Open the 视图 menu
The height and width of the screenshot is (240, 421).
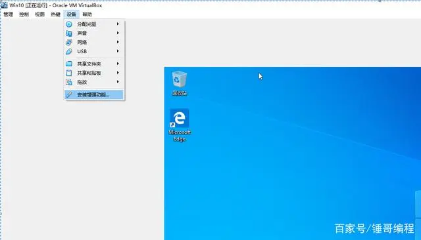point(39,14)
